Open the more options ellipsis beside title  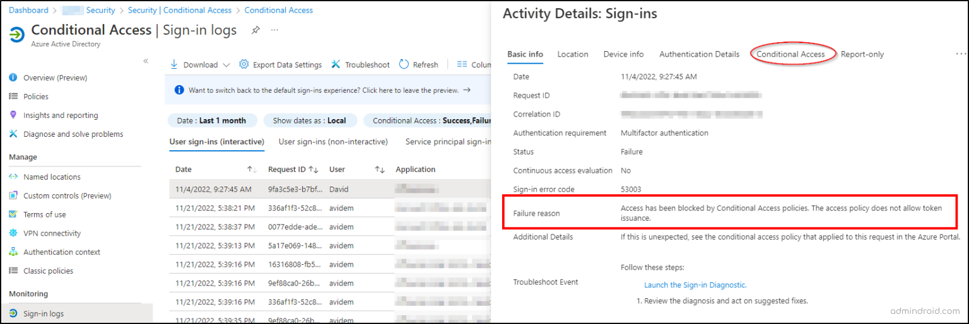click(274, 30)
